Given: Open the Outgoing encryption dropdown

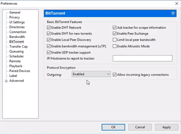Looking at the screenshot, I should click(91, 74).
